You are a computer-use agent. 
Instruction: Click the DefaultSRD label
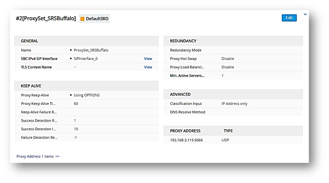pos(97,19)
